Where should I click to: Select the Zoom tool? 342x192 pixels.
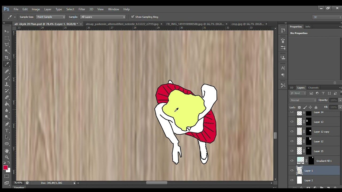point(7,157)
